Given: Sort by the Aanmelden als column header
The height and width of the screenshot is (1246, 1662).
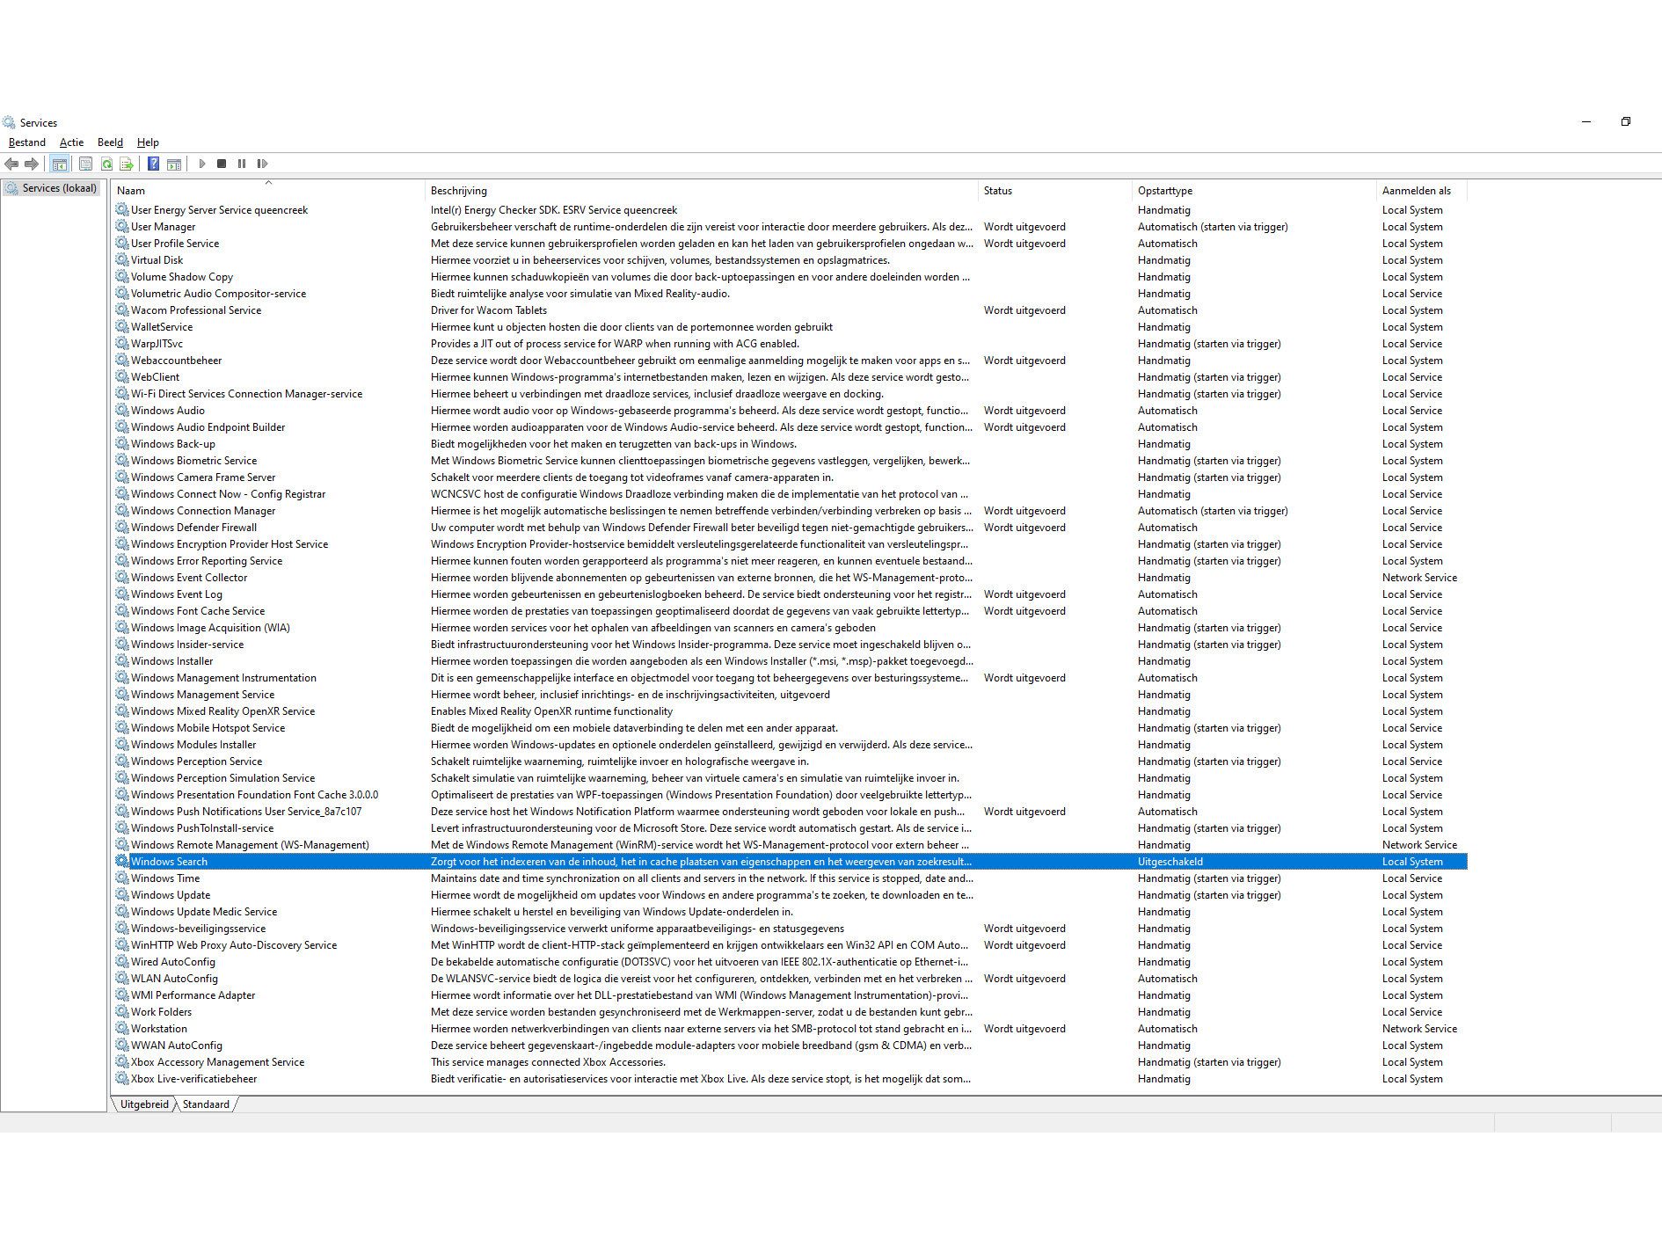Looking at the screenshot, I should point(1421,191).
